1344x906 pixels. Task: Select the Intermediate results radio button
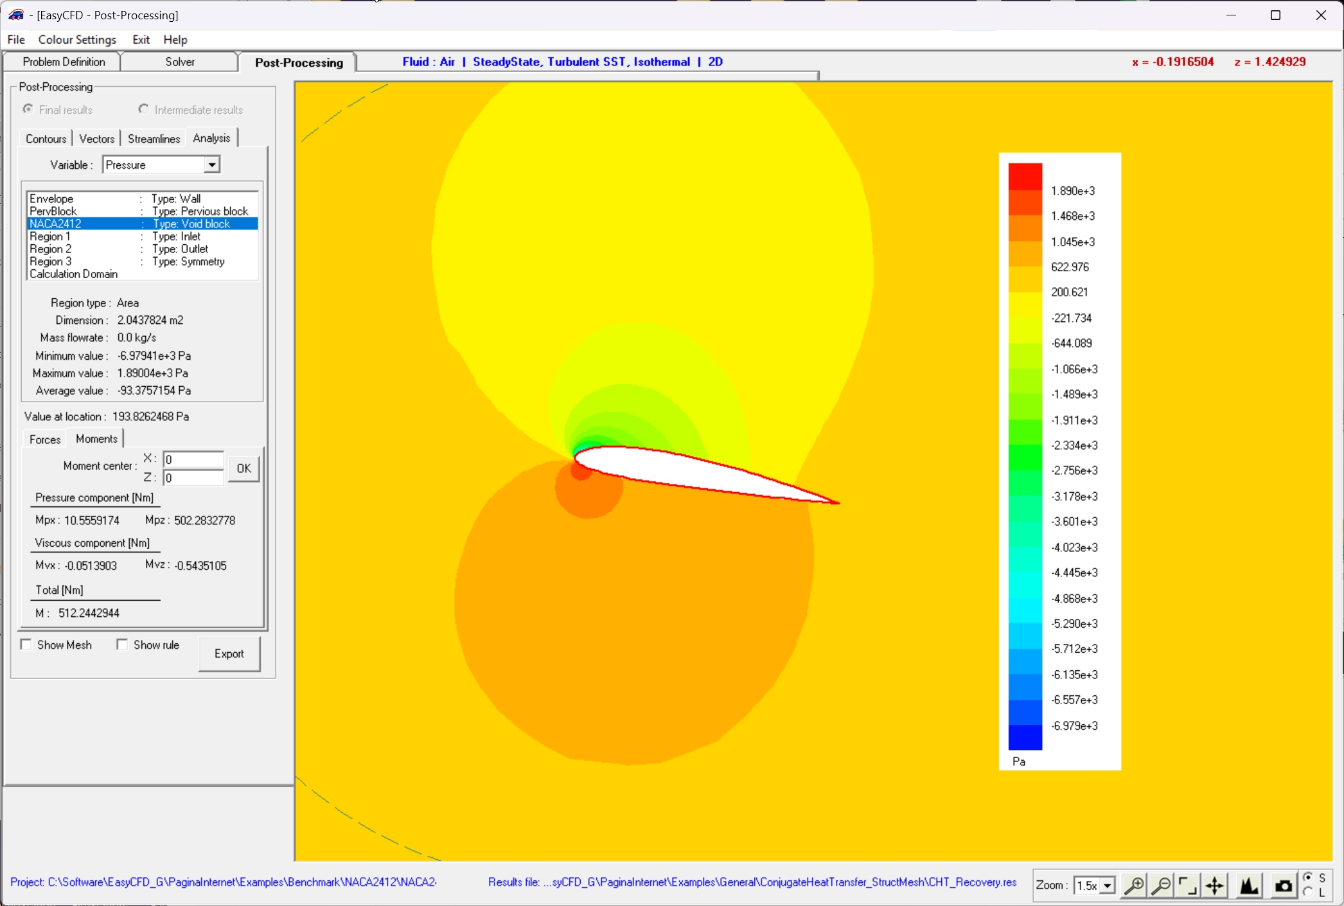[x=144, y=109]
